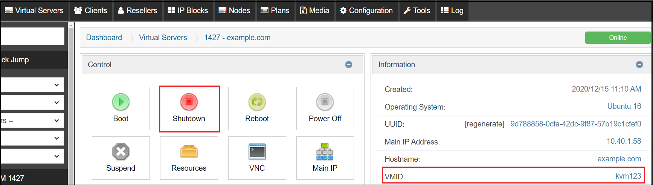
Task: Click the green Boot icon
Action: pos(121,102)
